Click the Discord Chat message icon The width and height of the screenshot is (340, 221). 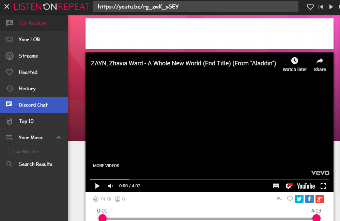[9, 104]
